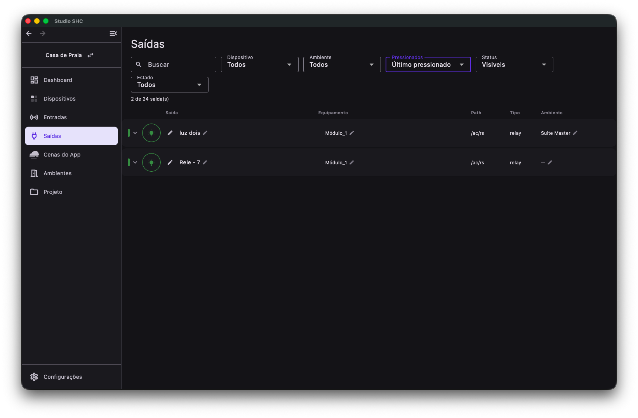The height and width of the screenshot is (418, 638).
Task: Open the Status Visiveis dropdown
Action: pyautogui.click(x=515, y=64)
